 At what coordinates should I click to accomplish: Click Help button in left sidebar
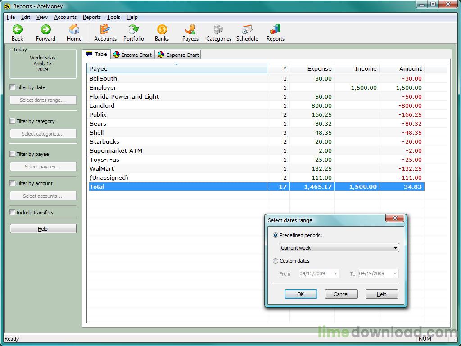click(x=43, y=229)
